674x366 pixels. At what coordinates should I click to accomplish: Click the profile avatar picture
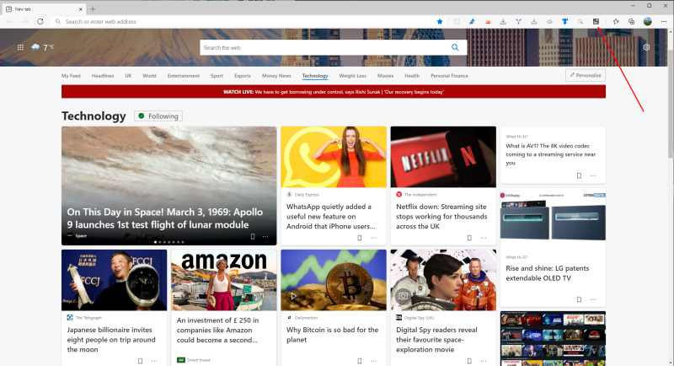tap(647, 21)
